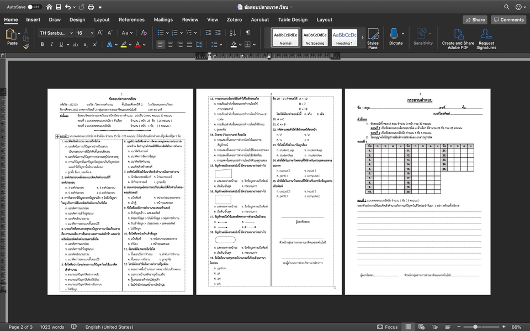This screenshot has width=530, height=331.
Task: Open the Mailings tab
Action: (x=163, y=20)
